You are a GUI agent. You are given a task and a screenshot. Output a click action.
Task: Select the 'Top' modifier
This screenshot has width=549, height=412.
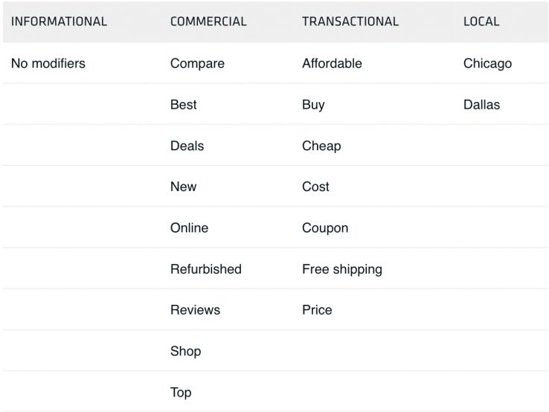click(181, 392)
